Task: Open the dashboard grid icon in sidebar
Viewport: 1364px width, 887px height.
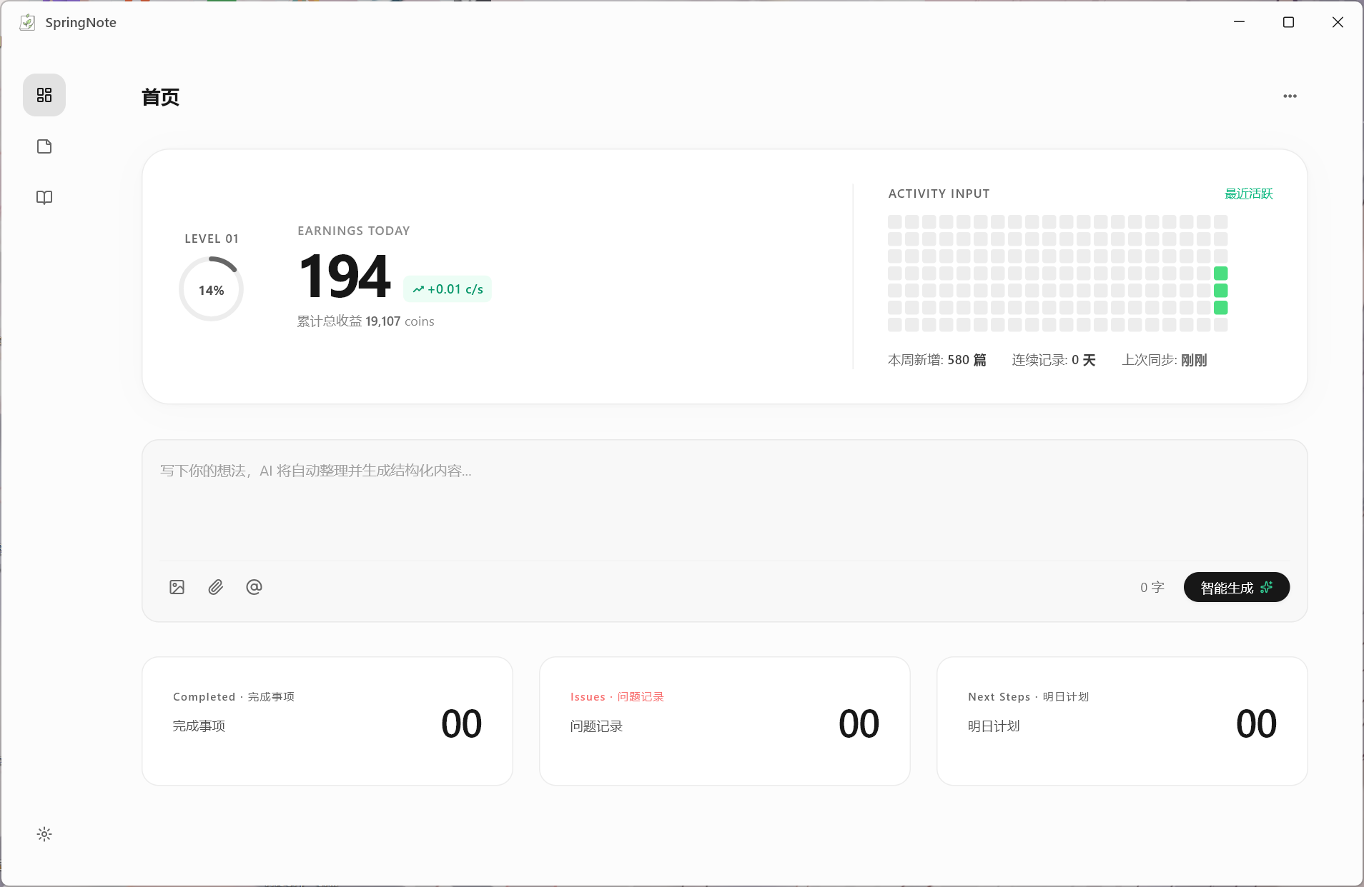Action: click(44, 95)
